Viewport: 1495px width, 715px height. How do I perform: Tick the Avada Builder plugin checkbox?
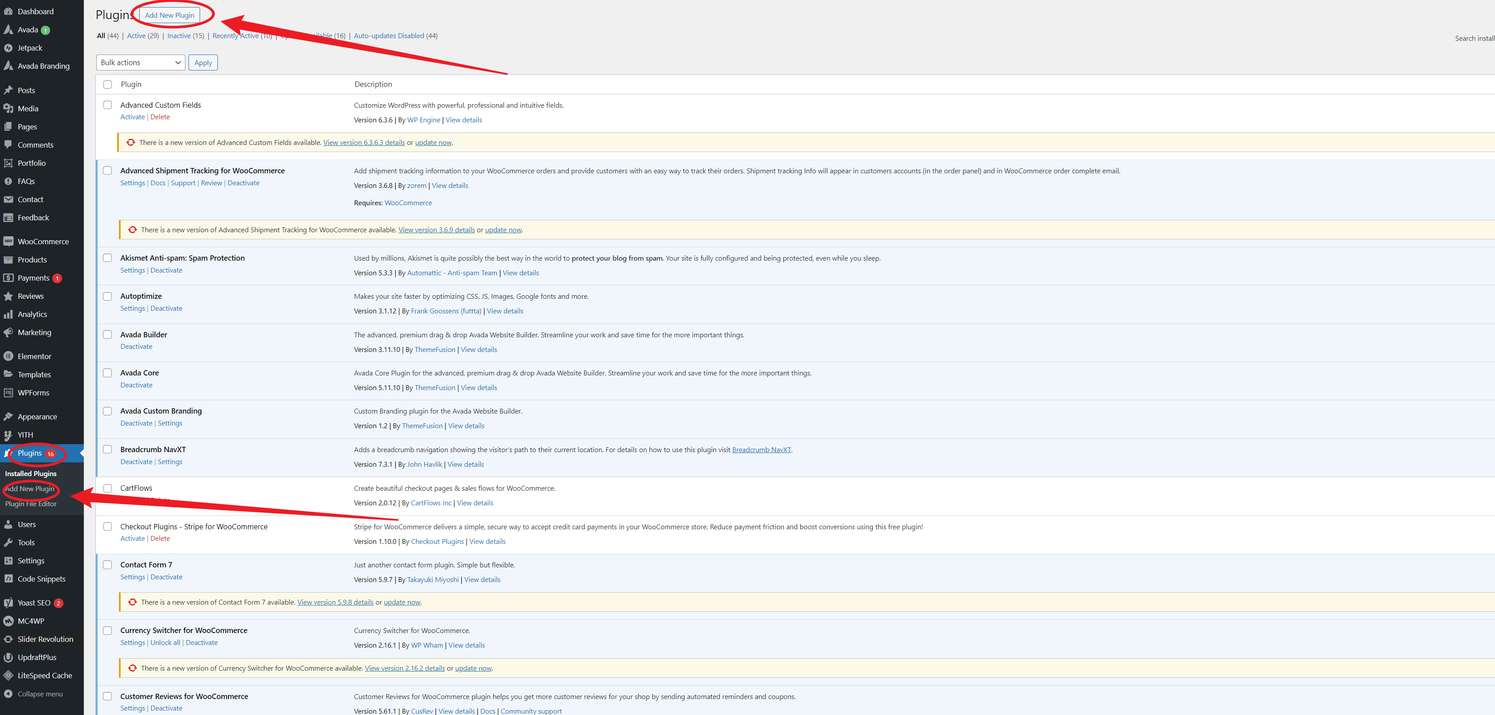pyautogui.click(x=108, y=335)
